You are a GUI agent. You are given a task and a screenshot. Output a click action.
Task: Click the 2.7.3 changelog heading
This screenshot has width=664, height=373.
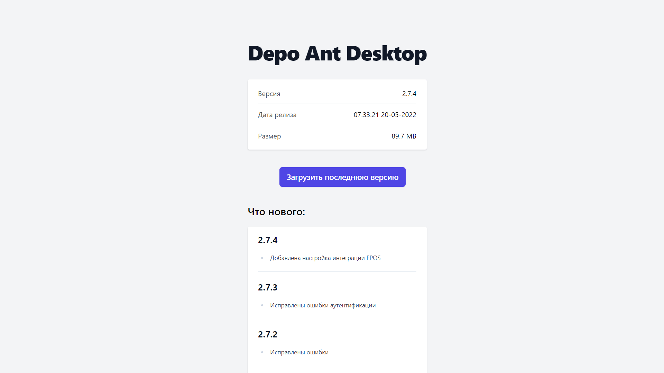pyautogui.click(x=268, y=287)
